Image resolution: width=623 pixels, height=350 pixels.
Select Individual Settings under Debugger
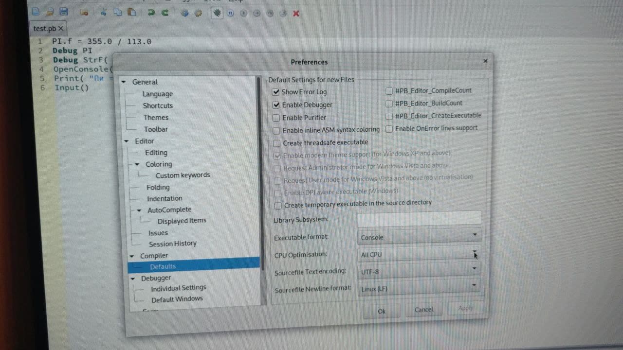pos(178,288)
